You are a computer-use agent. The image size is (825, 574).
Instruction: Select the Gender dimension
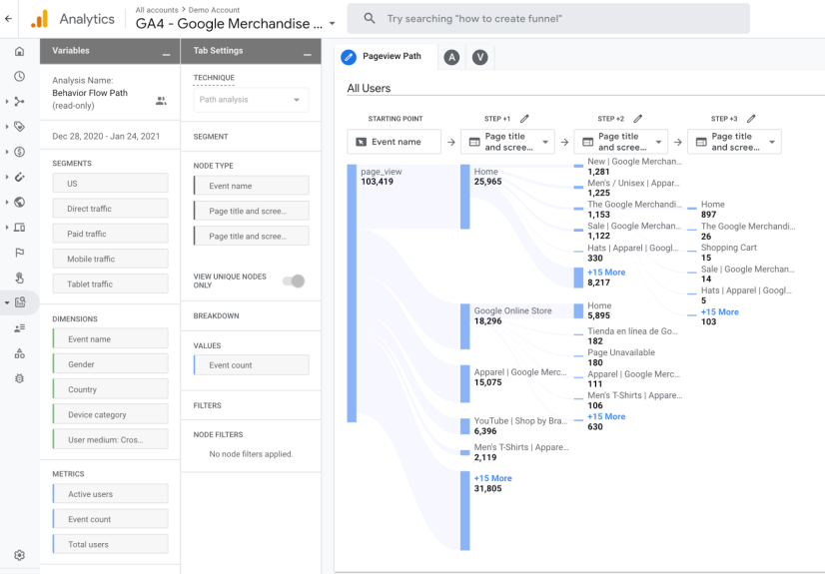click(111, 364)
